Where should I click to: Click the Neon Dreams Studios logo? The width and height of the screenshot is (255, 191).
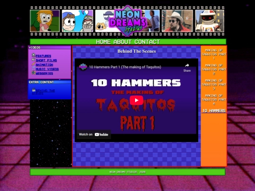point(127,21)
